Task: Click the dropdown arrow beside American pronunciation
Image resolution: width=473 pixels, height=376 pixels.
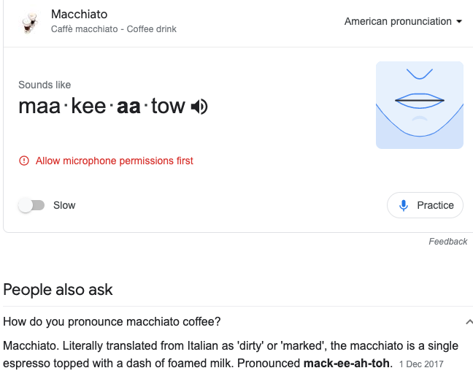Action: (x=459, y=21)
